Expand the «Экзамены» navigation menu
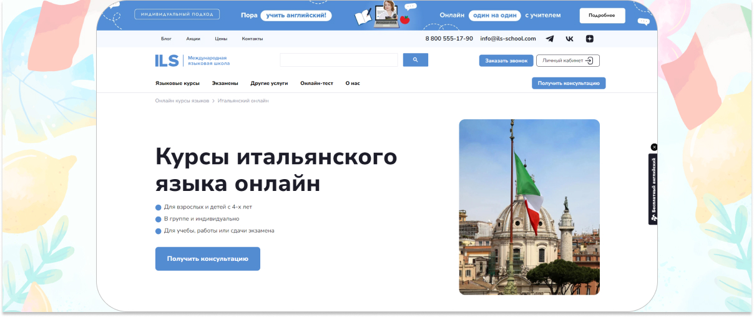The height and width of the screenshot is (317, 754). [x=225, y=83]
